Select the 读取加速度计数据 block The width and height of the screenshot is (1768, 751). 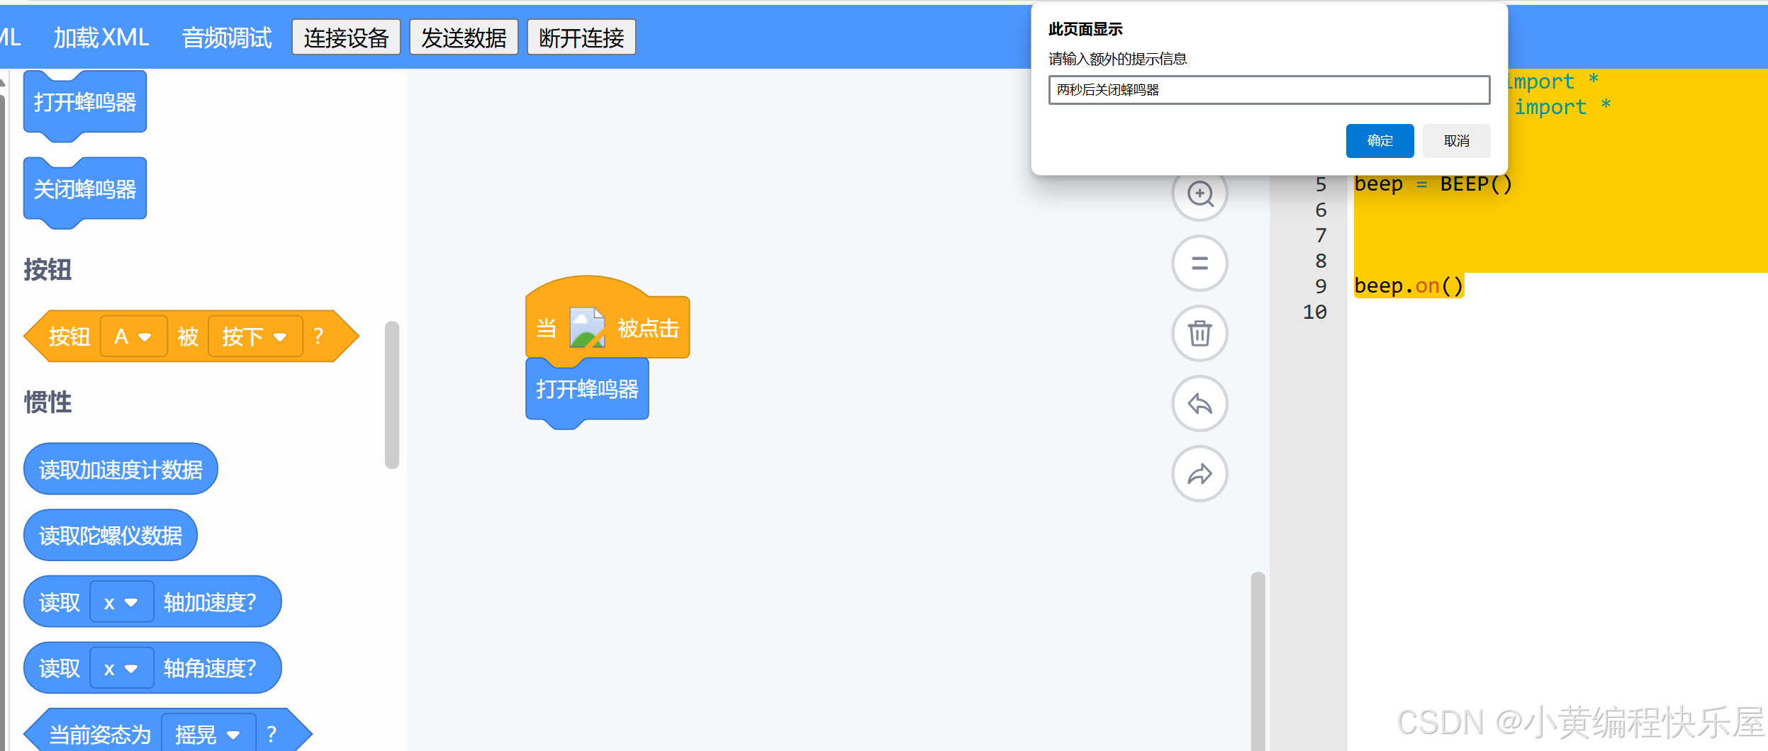point(120,468)
